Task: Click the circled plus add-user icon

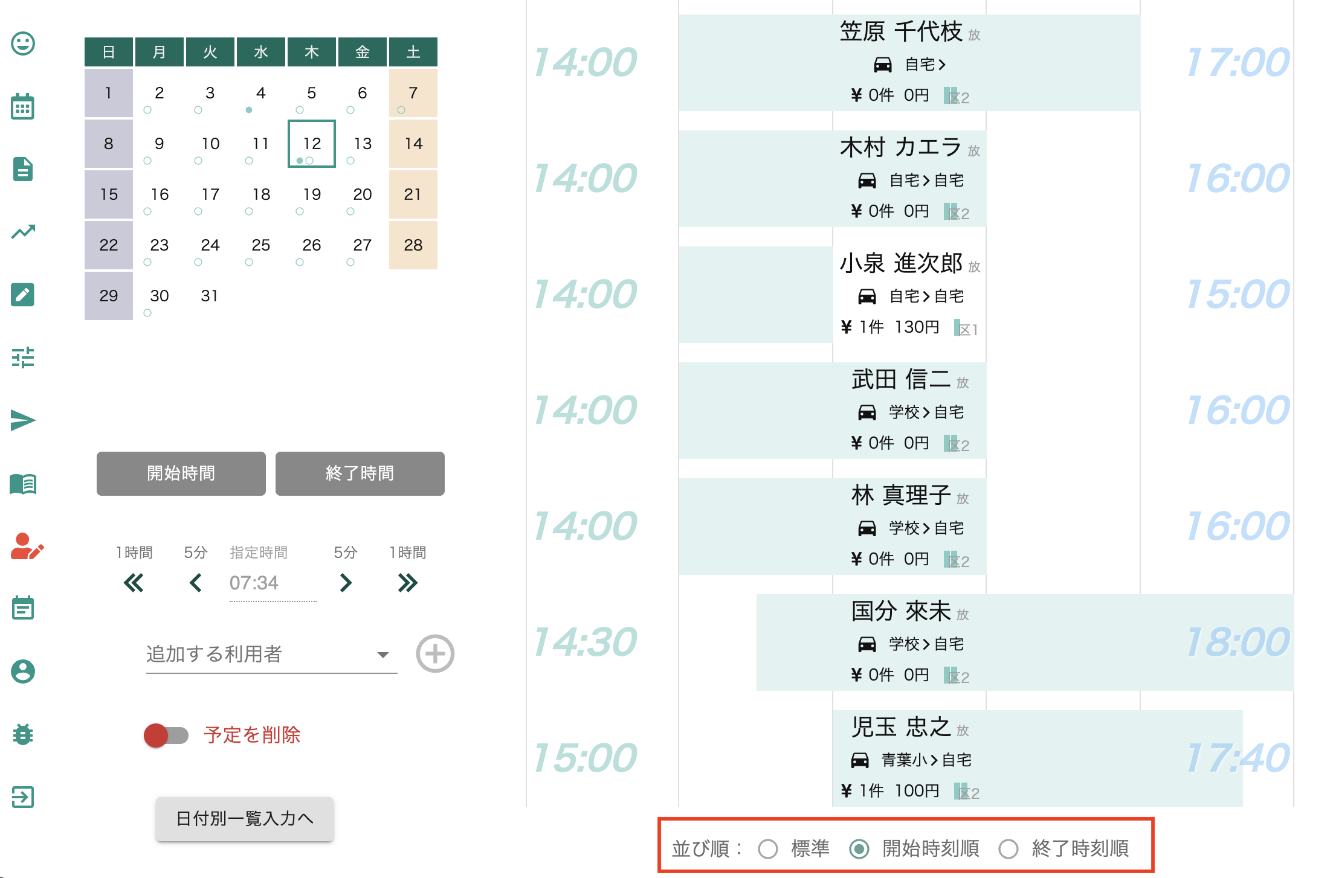Action: coord(434,653)
